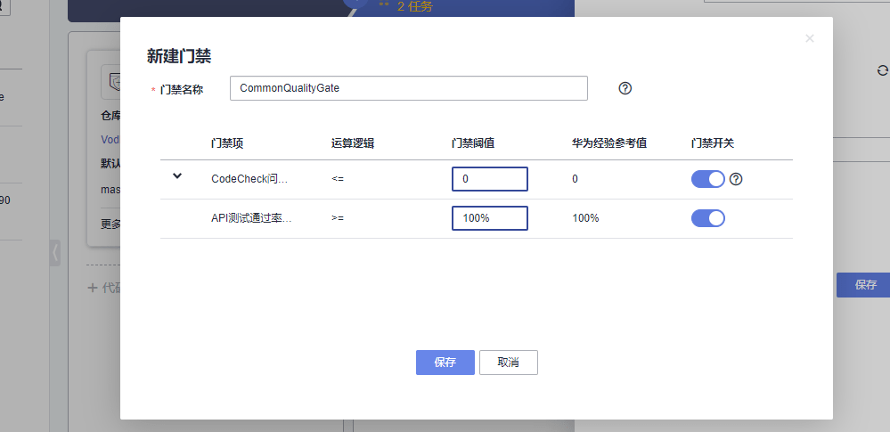Disable the API测试通过率 gate switch
This screenshot has height=432, width=890.
tap(708, 218)
